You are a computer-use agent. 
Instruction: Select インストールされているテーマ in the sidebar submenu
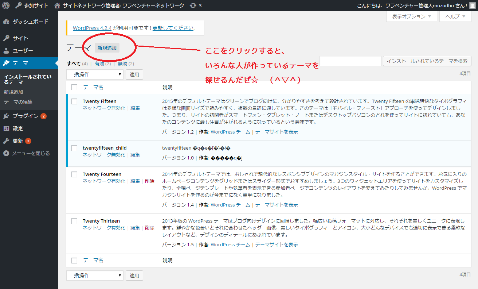28,79
